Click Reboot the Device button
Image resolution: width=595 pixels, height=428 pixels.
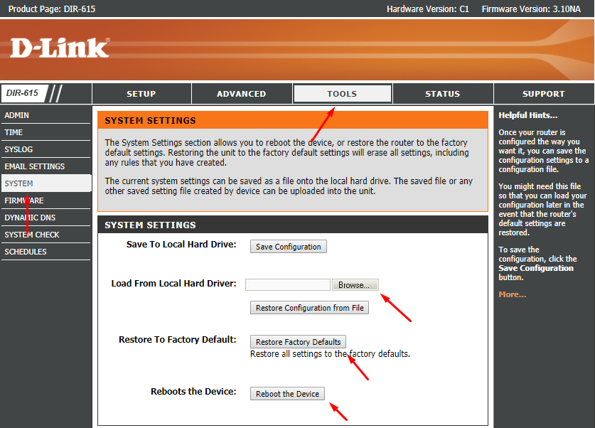288,394
